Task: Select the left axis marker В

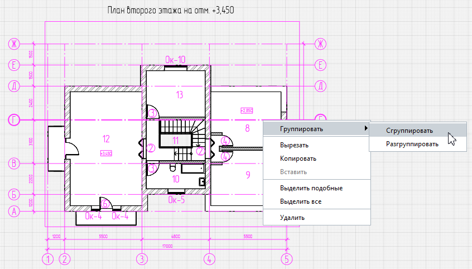Action: click(13, 164)
